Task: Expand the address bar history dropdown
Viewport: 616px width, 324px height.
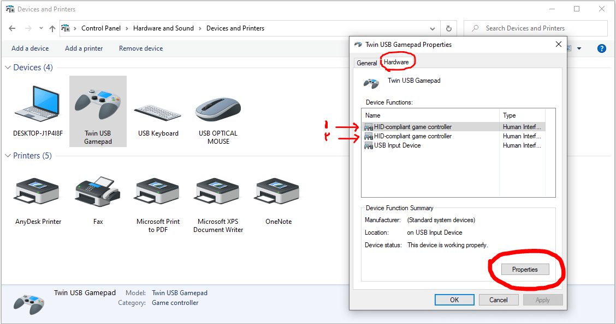Action: click(x=433, y=29)
